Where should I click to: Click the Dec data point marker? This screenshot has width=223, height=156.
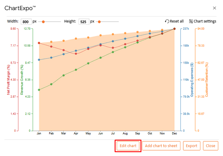174,29
